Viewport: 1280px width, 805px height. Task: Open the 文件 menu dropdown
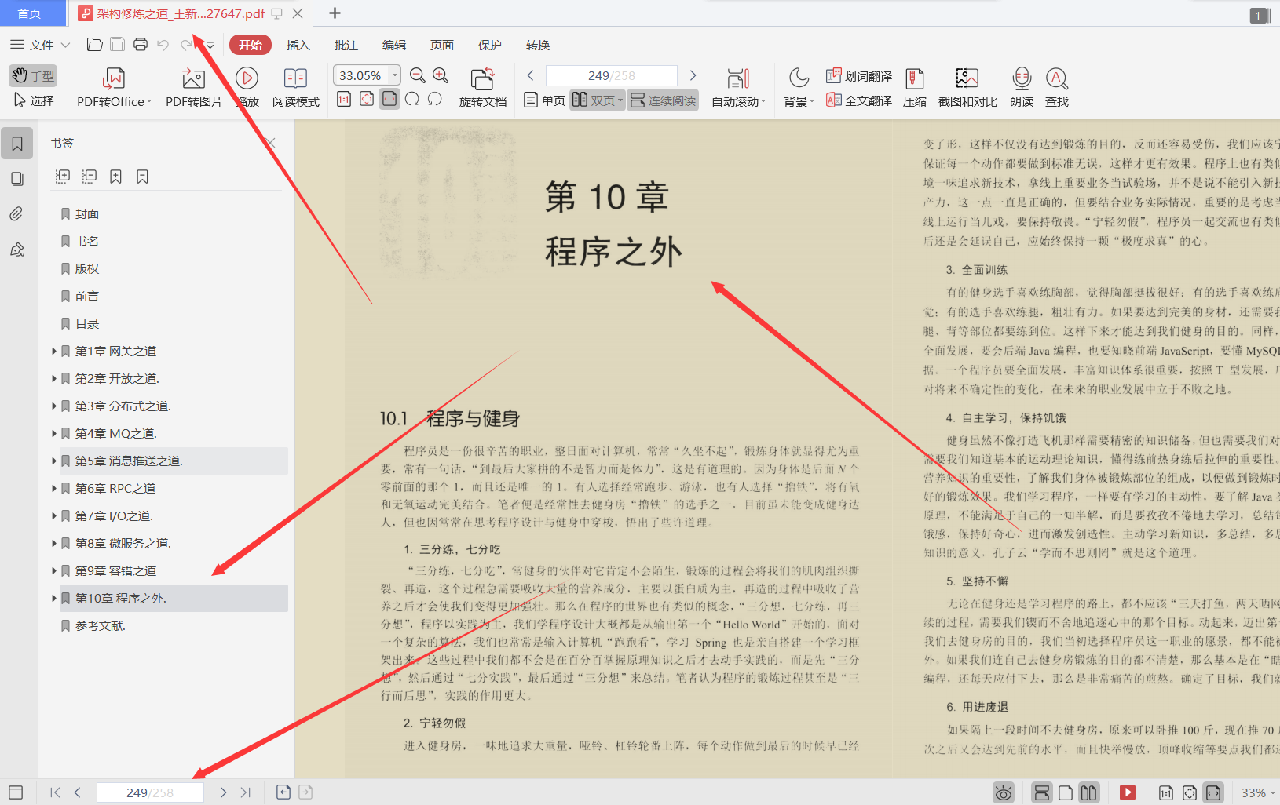39,45
